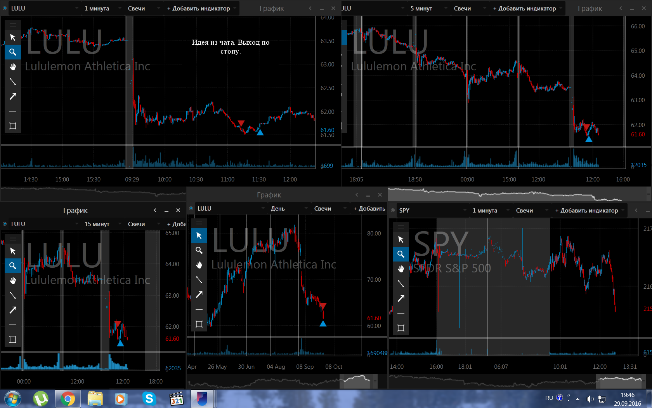Click the 'График' title of the top-left LULU 1-minute window

coord(272,8)
